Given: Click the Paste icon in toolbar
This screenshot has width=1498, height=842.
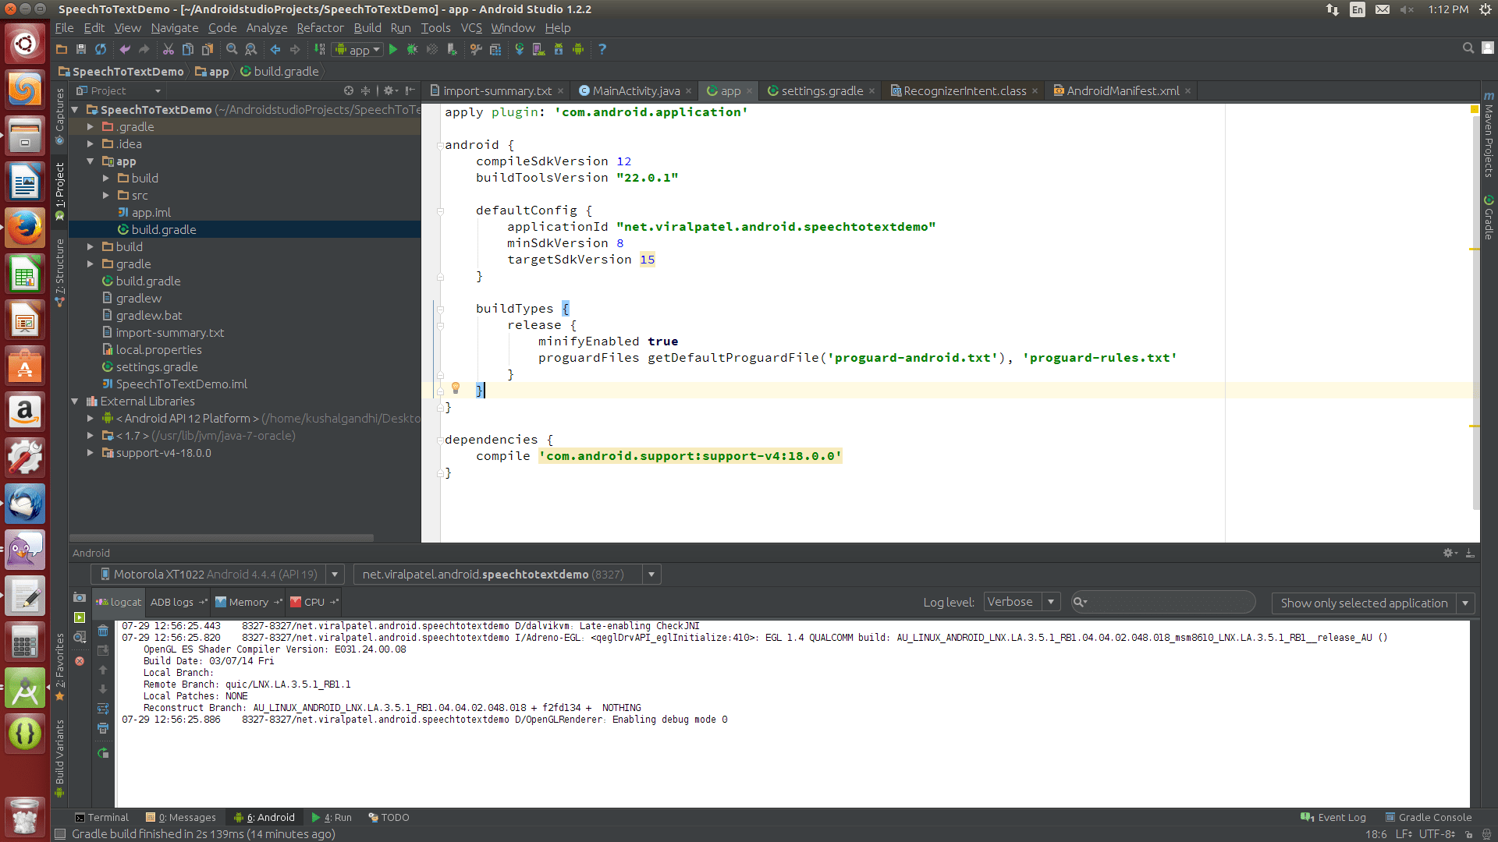Looking at the screenshot, I should [208, 49].
